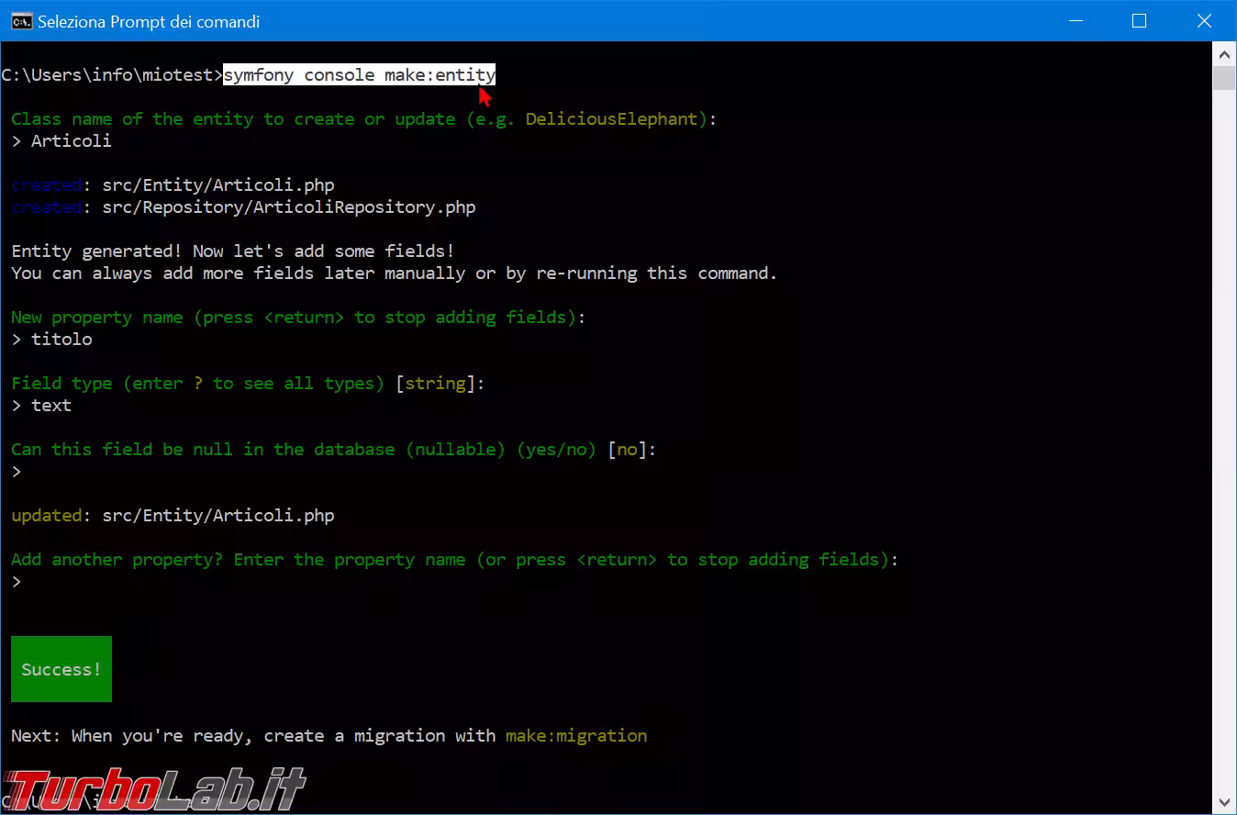Click the src/Repository/ArticoliRepository.php path
1237x815 pixels.
(288, 207)
